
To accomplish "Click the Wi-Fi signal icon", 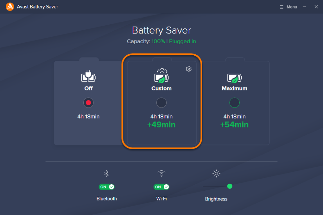I will click(x=161, y=173).
